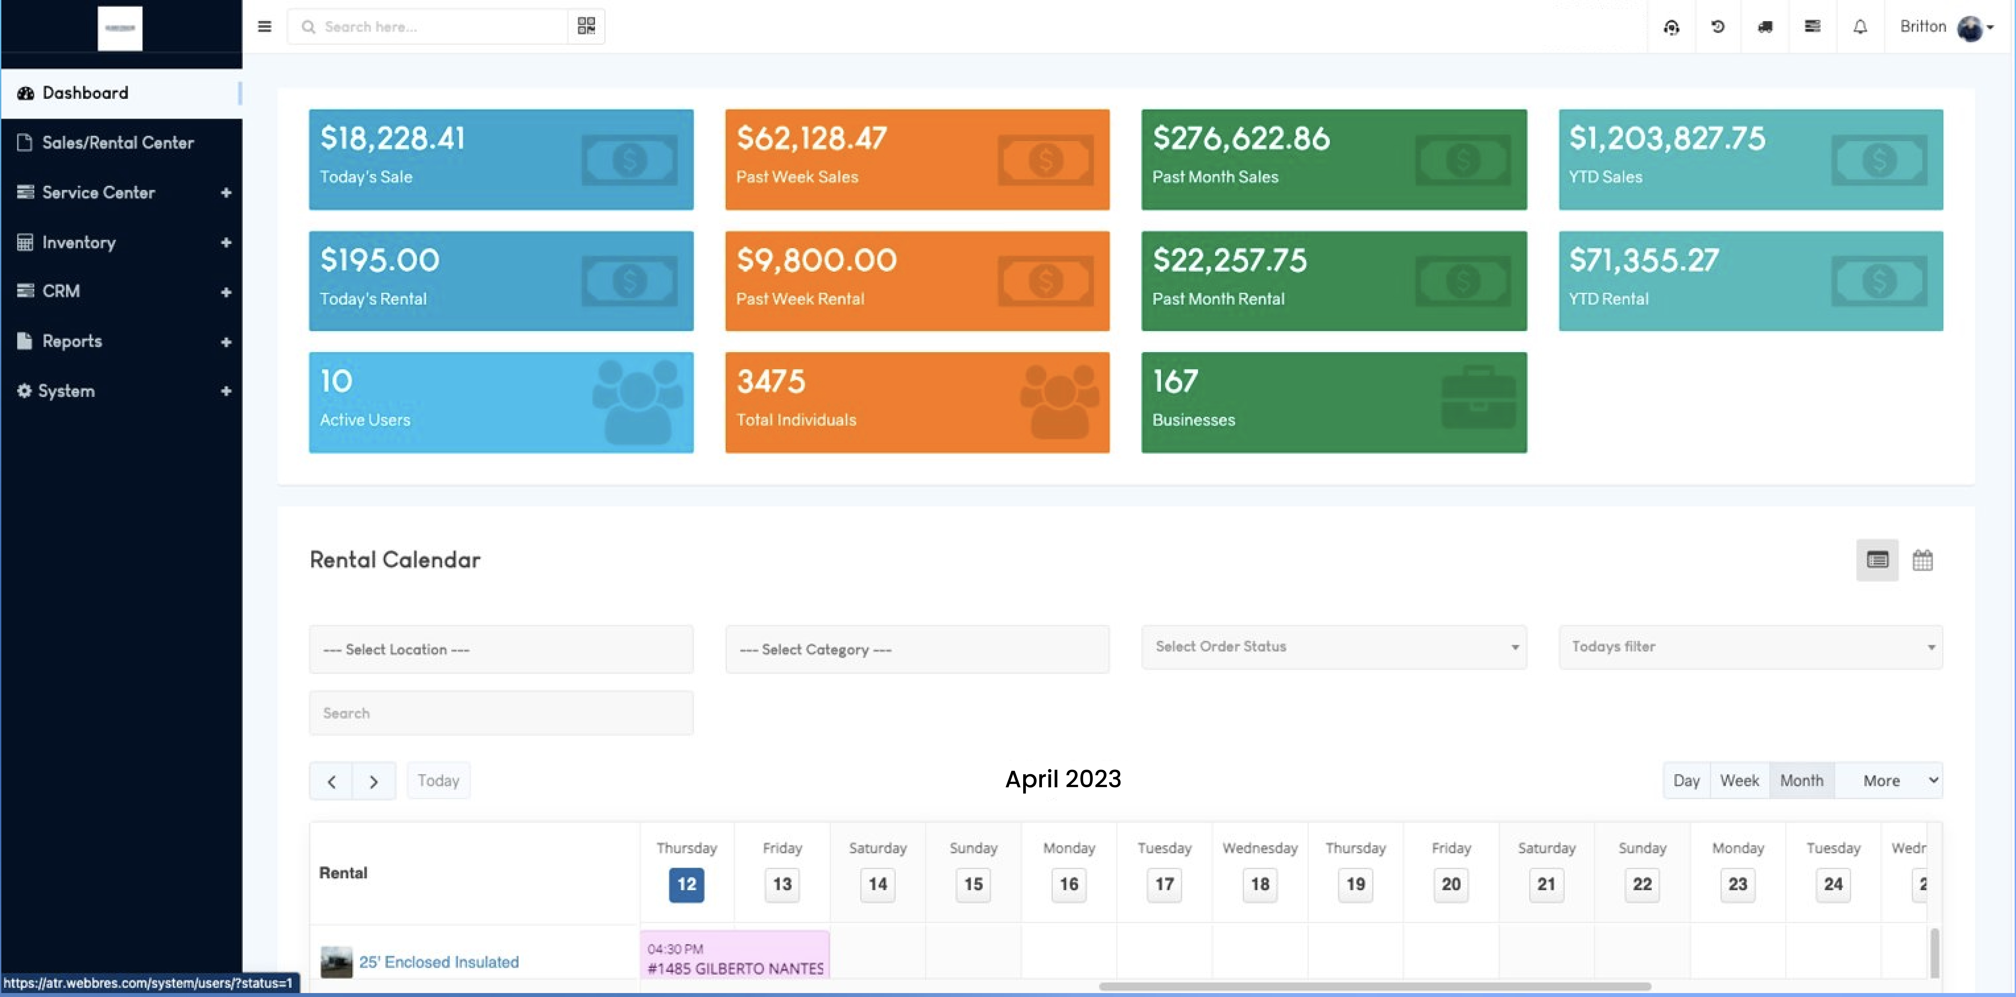Viewport: 2016px width, 997px height.
Task: Click the Search field under Rental Calendar filters
Action: click(501, 712)
